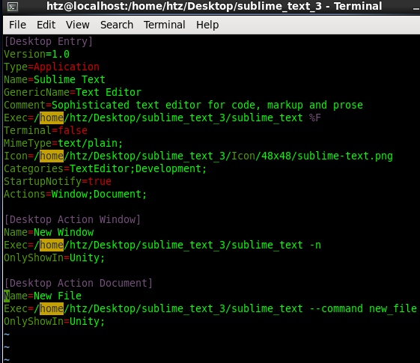Click the Categories=TextEditor;Development; line
420x363 pixels.
pyautogui.click(x=106, y=168)
